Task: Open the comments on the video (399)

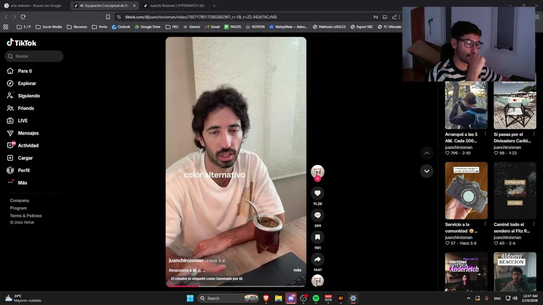Action: click(317, 215)
